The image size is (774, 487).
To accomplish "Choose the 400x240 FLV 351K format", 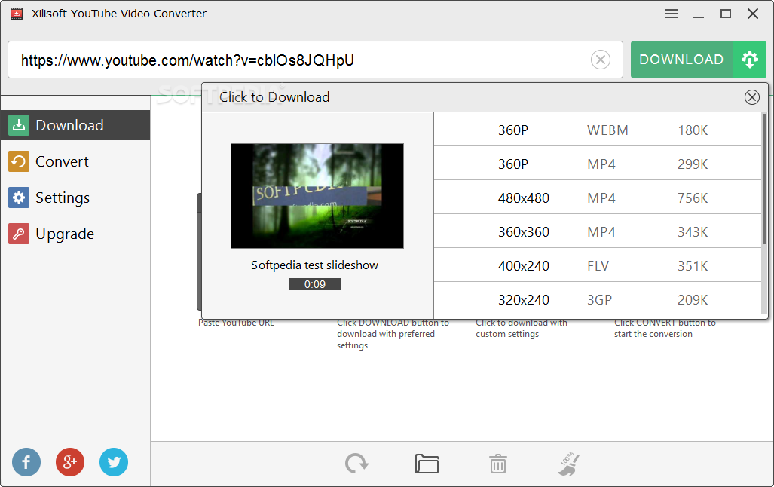I will click(x=598, y=265).
